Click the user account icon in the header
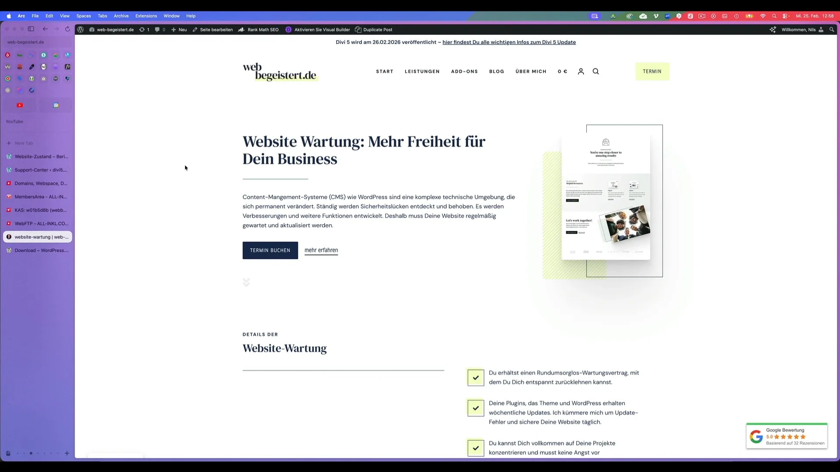 581,71
